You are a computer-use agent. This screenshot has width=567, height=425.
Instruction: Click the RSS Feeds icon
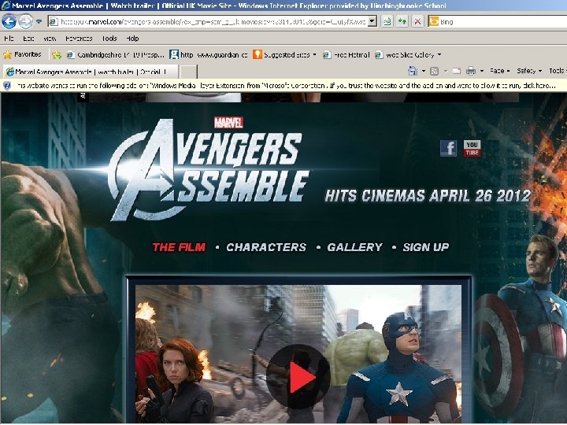434,71
